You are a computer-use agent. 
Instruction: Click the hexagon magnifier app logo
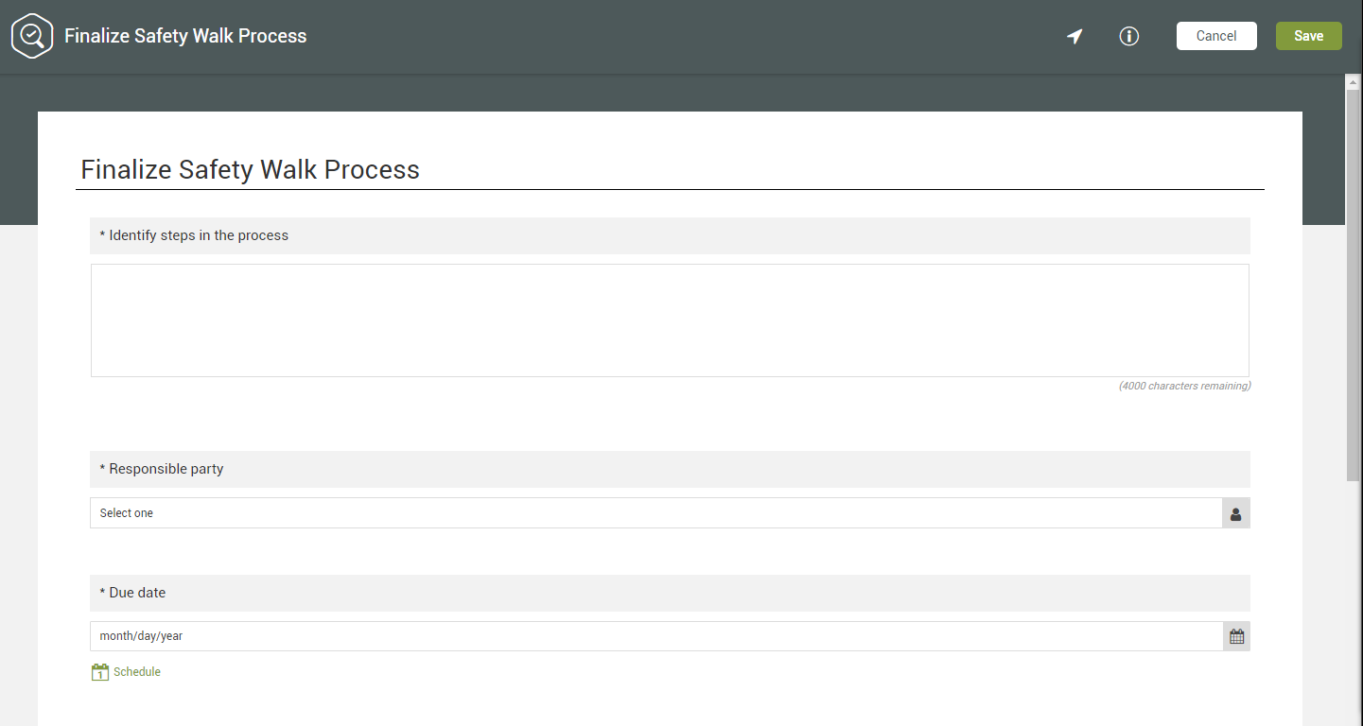click(x=32, y=36)
